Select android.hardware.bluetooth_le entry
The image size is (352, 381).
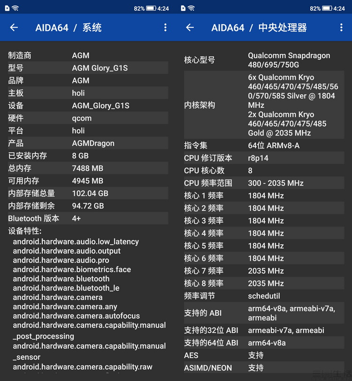pyautogui.click(x=66, y=288)
